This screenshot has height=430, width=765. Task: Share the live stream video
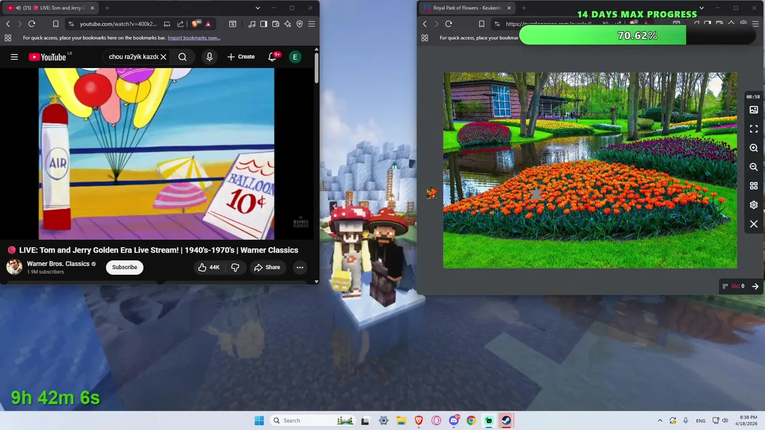point(267,268)
